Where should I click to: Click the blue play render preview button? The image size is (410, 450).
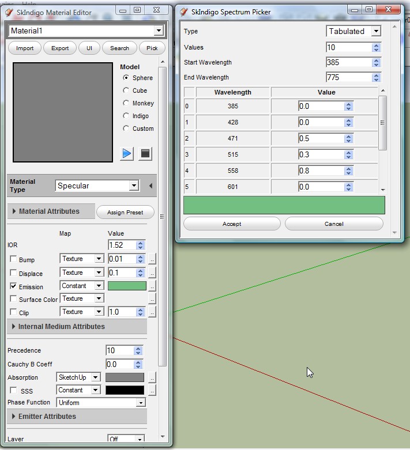point(127,153)
